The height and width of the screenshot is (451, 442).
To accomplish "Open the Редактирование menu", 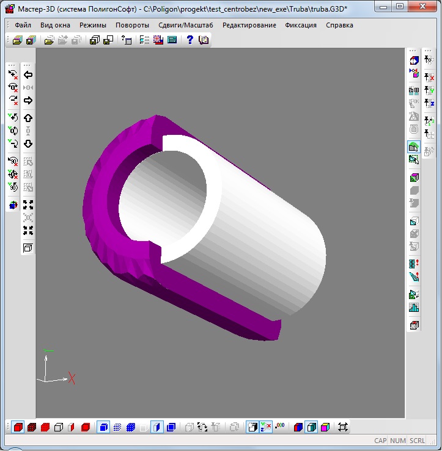I will coord(249,26).
